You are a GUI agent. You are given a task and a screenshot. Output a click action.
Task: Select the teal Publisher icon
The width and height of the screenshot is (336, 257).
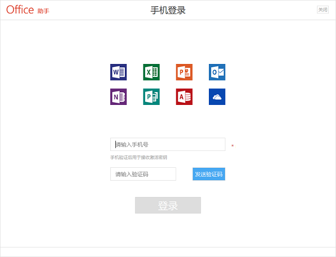click(151, 97)
